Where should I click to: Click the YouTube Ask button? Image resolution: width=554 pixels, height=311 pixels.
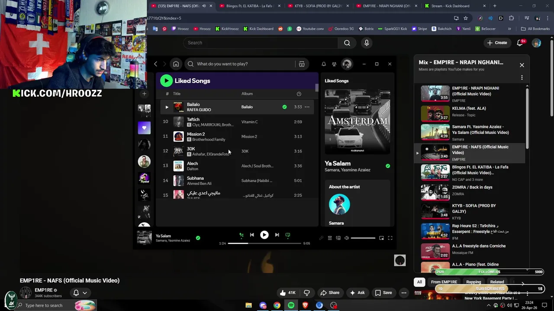[x=357, y=293]
